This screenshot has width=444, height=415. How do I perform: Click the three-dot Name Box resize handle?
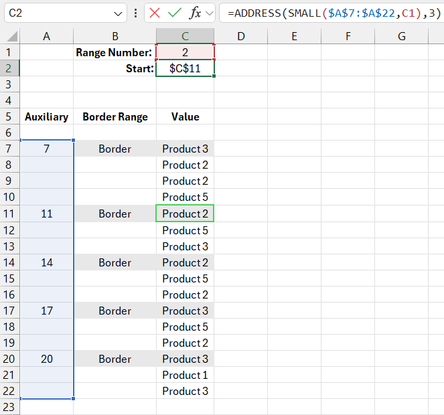pos(136,13)
